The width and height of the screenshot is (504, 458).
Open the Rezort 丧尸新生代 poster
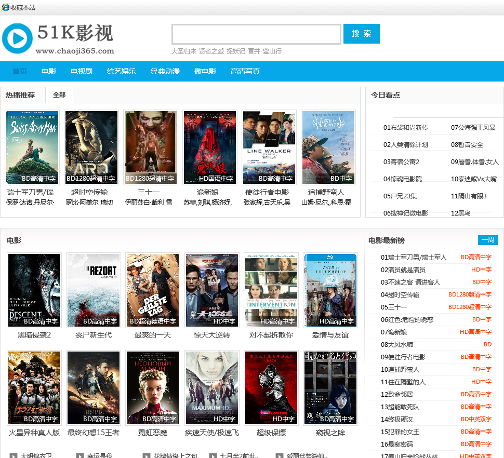tap(93, 290)
